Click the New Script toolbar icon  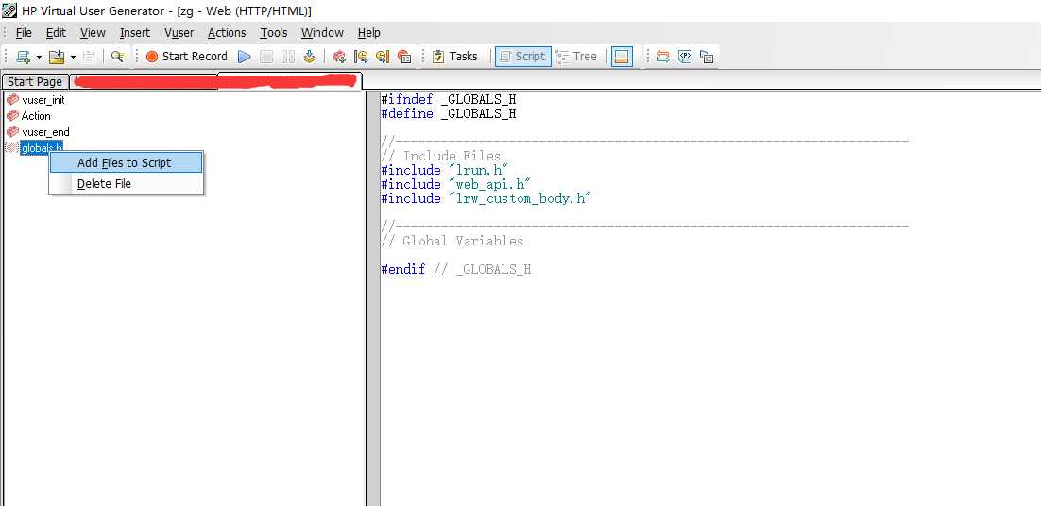point(24,57)
